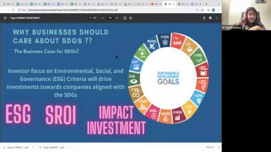Click the fit to page icon
The width and height of the screenshot is (271, 152).
click(125, 18)
